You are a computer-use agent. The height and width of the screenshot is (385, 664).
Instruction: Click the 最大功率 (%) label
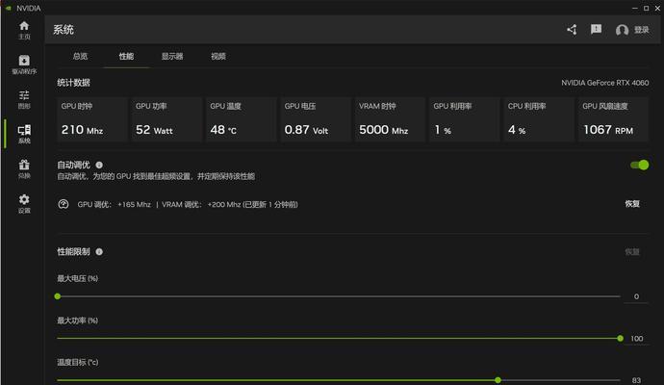(78, 321)
